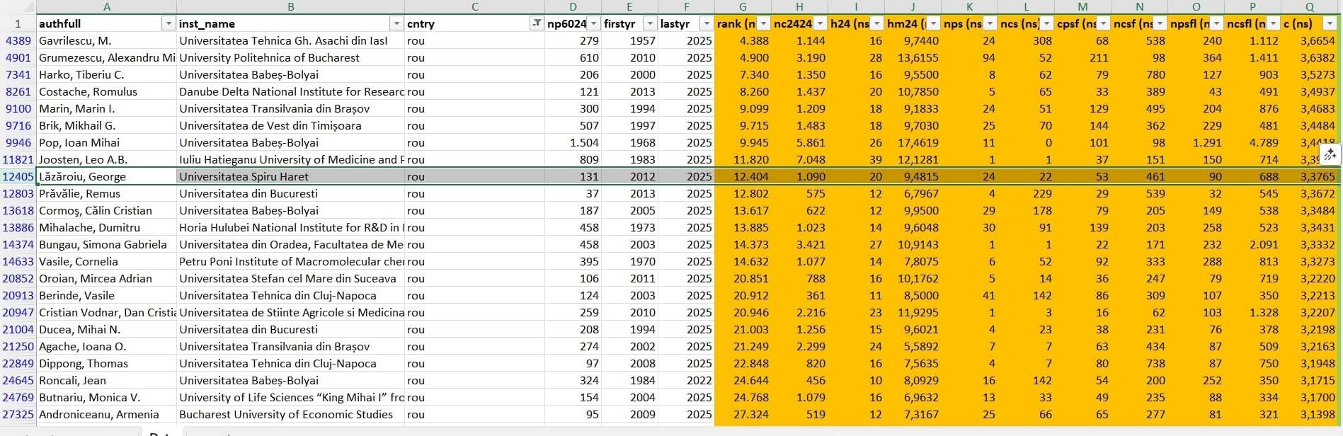Open the inst_name filter dropdown

(396, 24)
